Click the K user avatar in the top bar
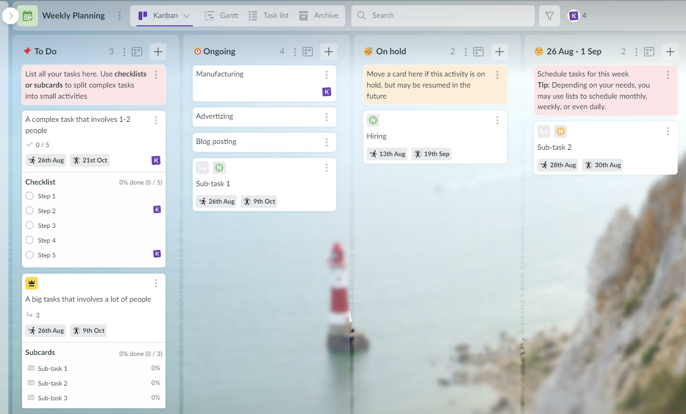This screenshot has width=686, height=414. tap(573, 15)
